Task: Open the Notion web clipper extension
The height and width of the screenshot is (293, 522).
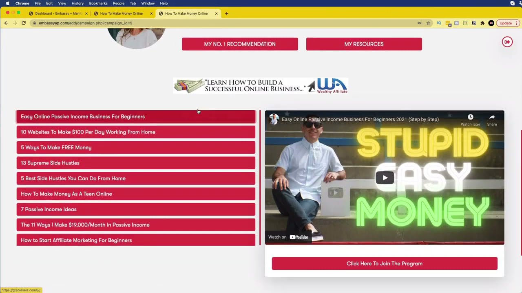Action: (474, 23)
